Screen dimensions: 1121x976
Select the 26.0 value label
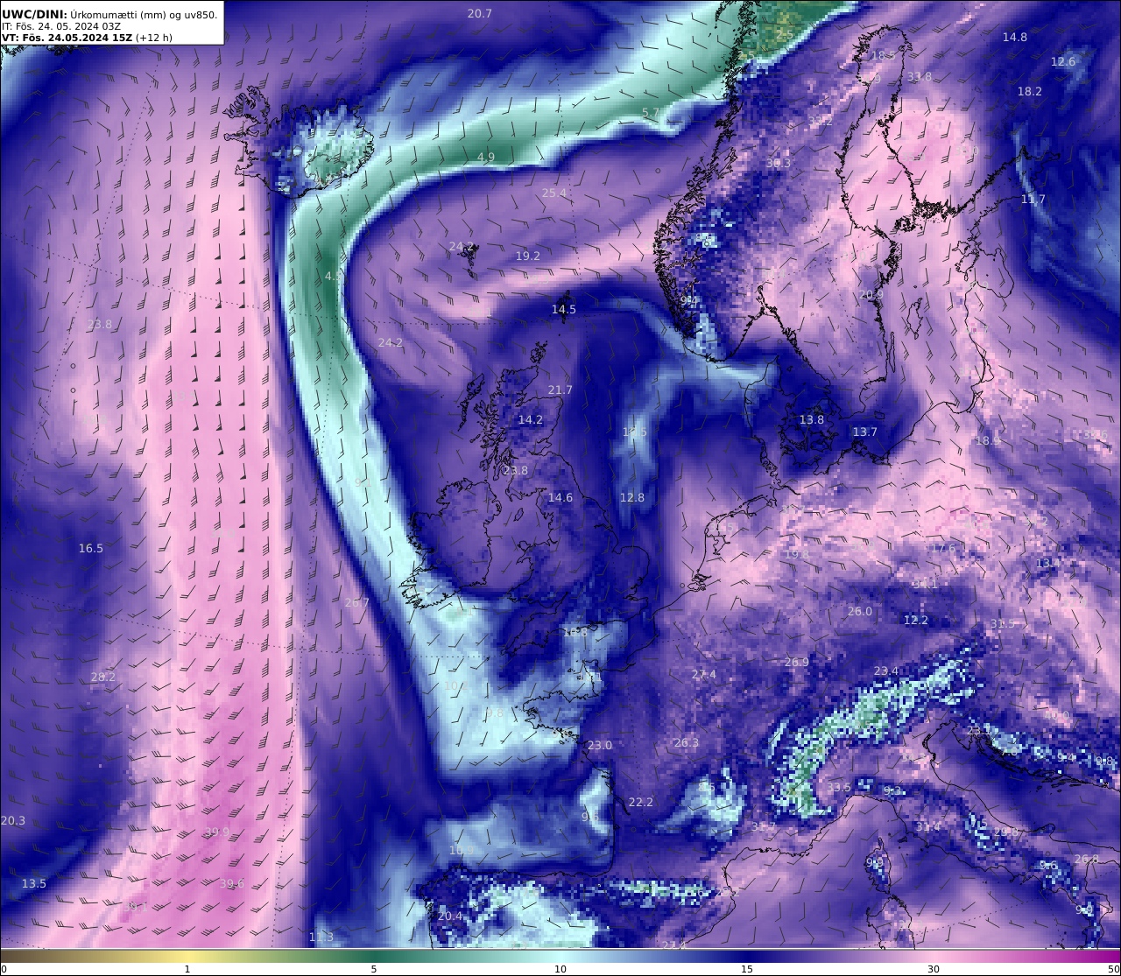coord(860,611)
